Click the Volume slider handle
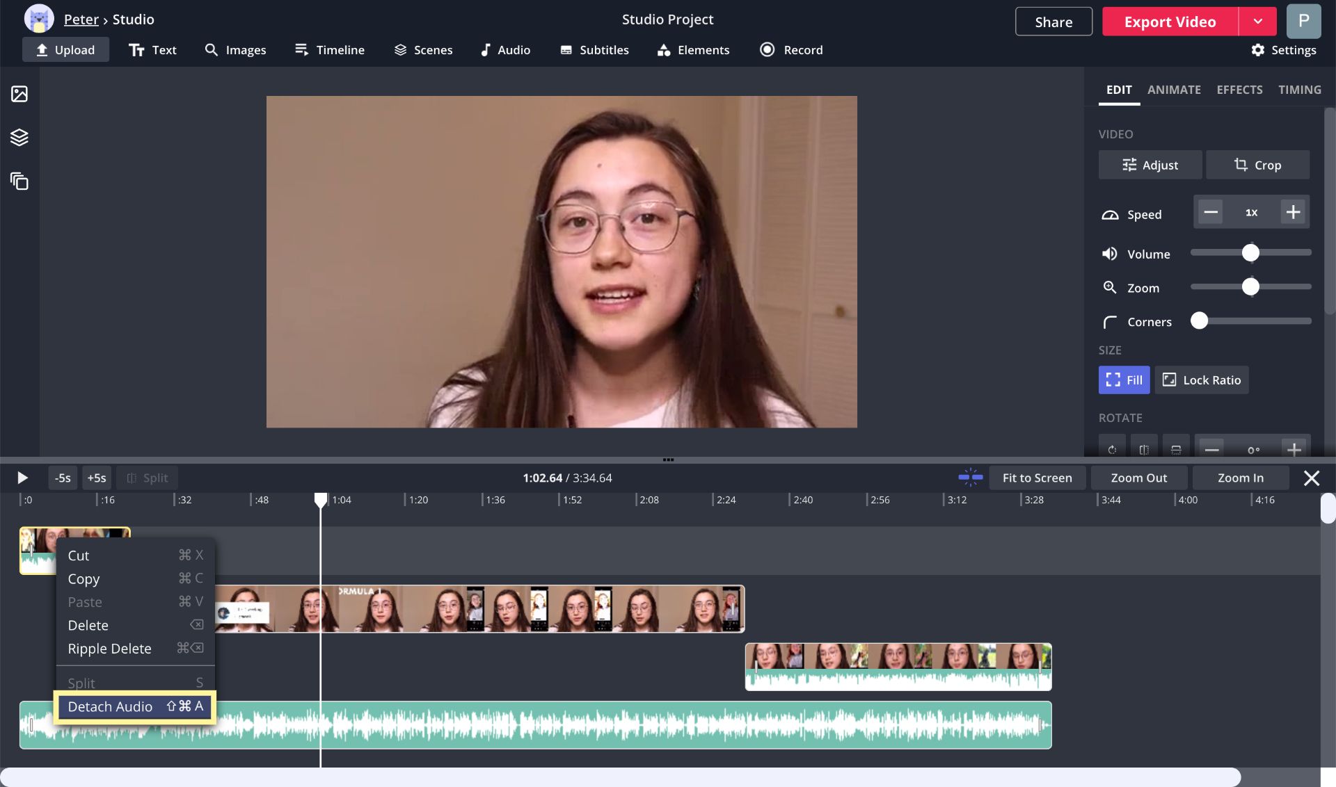Image resolution: width=1336 pixels, height=787 pixels. tap(1250, 253)
